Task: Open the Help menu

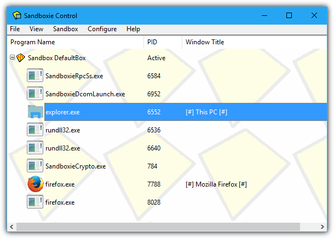Action: click(x=133, y=29)
